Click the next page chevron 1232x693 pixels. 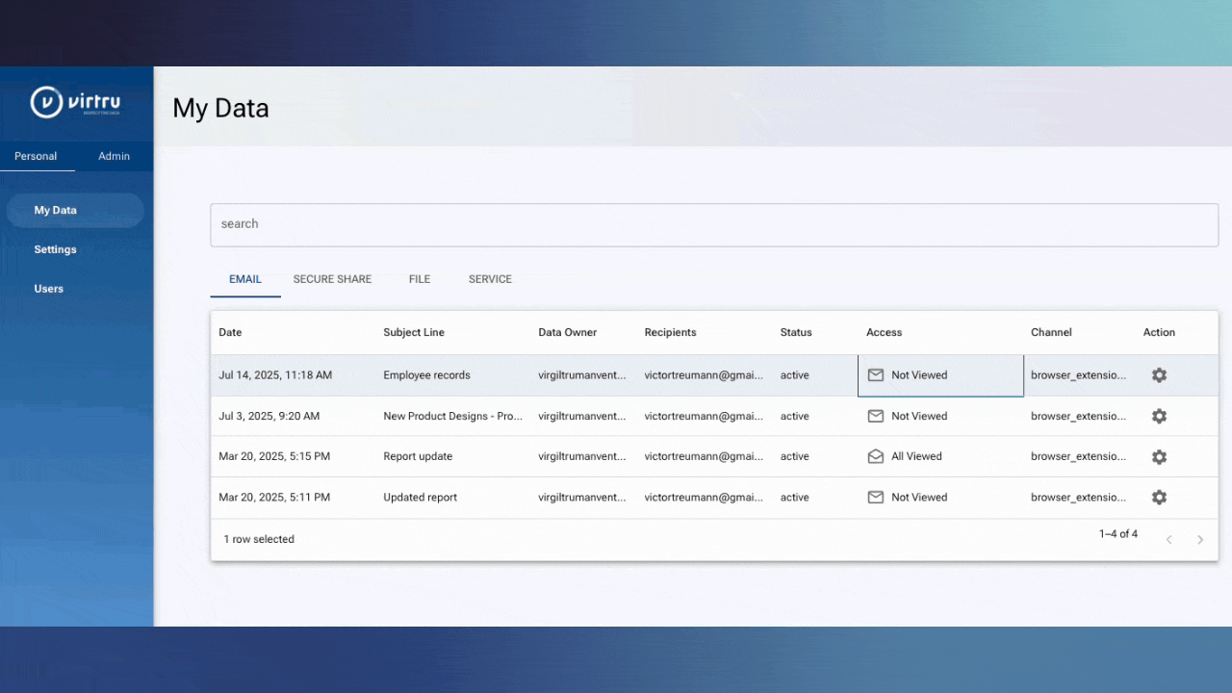click(x=1200, y=539)
